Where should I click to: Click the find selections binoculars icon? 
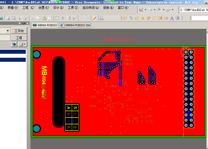point(159,10)
